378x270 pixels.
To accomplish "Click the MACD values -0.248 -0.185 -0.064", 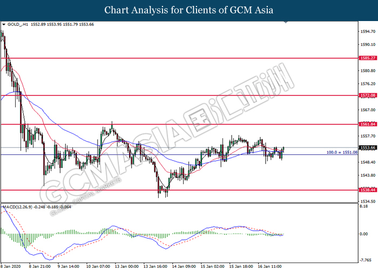I will (52, 207).
